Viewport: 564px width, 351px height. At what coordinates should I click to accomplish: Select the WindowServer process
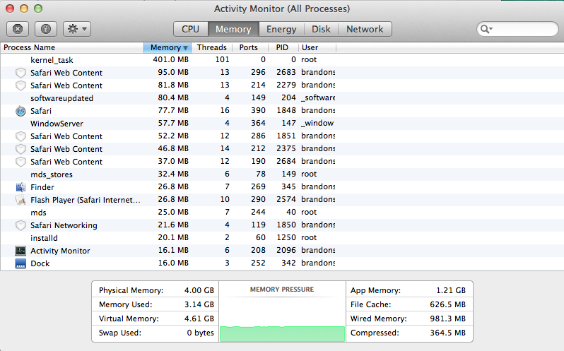point(282,124)
